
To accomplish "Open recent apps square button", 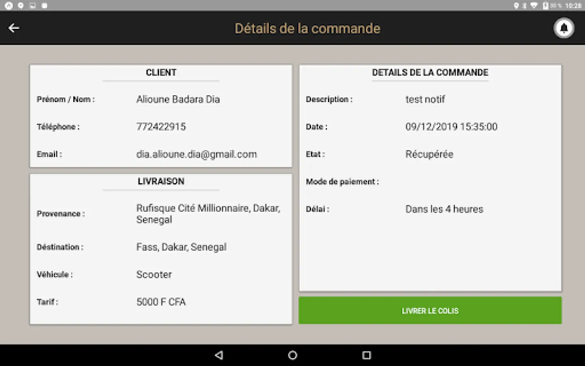I will (x=366, y=355).
